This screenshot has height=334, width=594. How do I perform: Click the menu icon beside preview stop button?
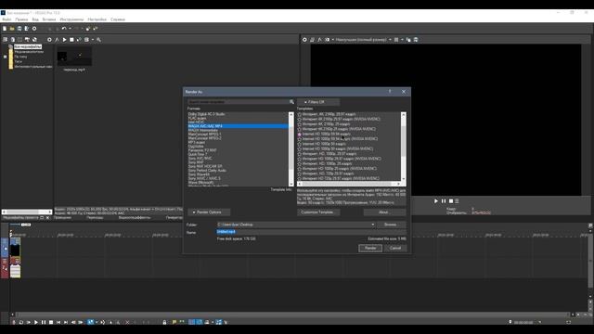(x=457, y=201)
